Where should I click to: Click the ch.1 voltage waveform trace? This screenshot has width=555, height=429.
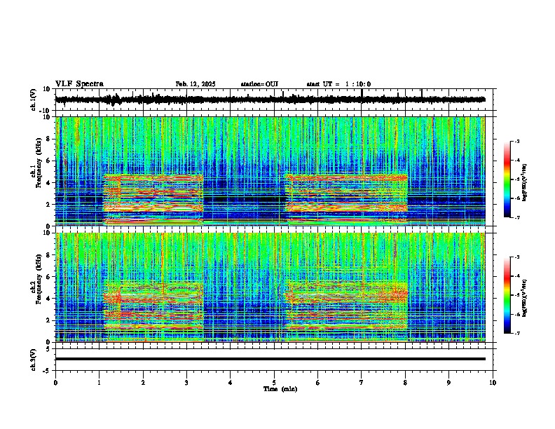tap(270, 100)
